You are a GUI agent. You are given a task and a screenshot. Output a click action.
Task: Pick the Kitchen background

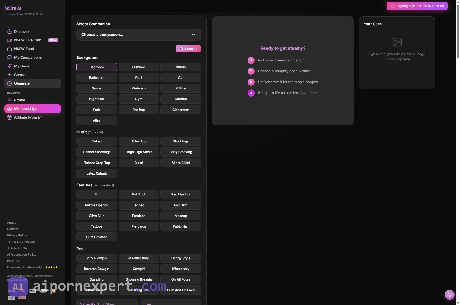tap(181, 99)
